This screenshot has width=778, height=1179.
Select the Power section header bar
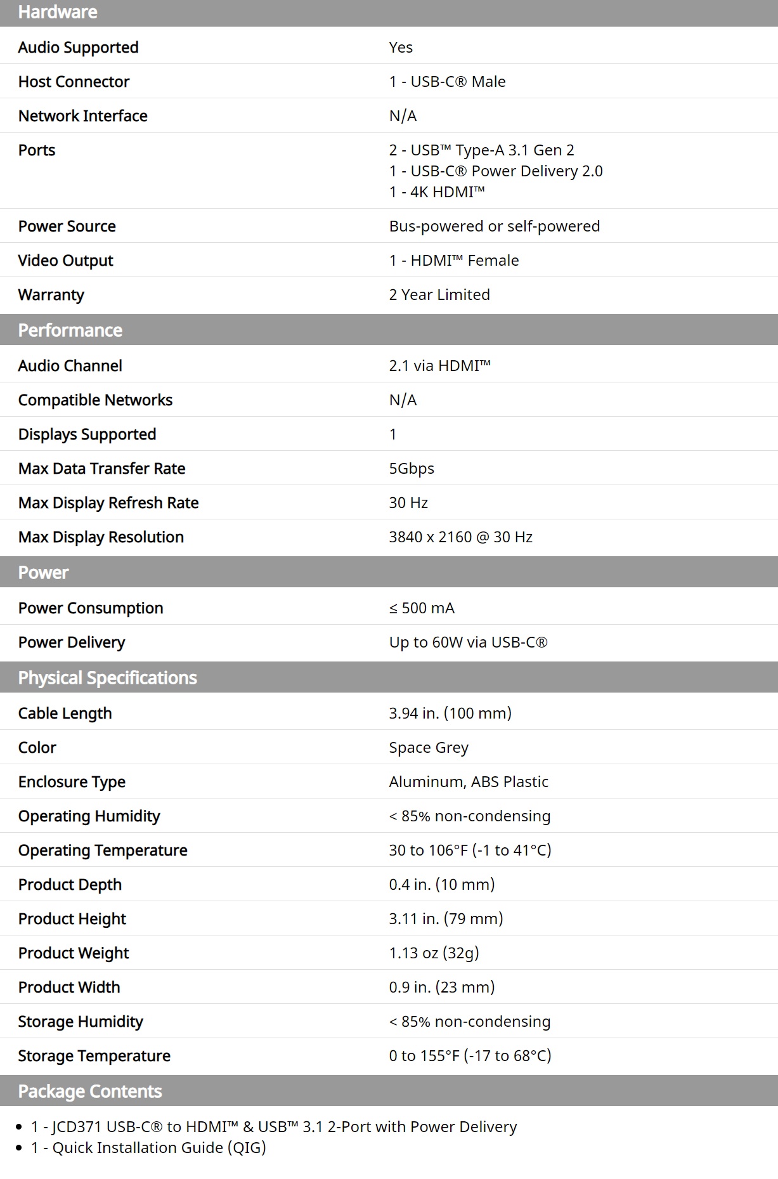pos(43,572)
